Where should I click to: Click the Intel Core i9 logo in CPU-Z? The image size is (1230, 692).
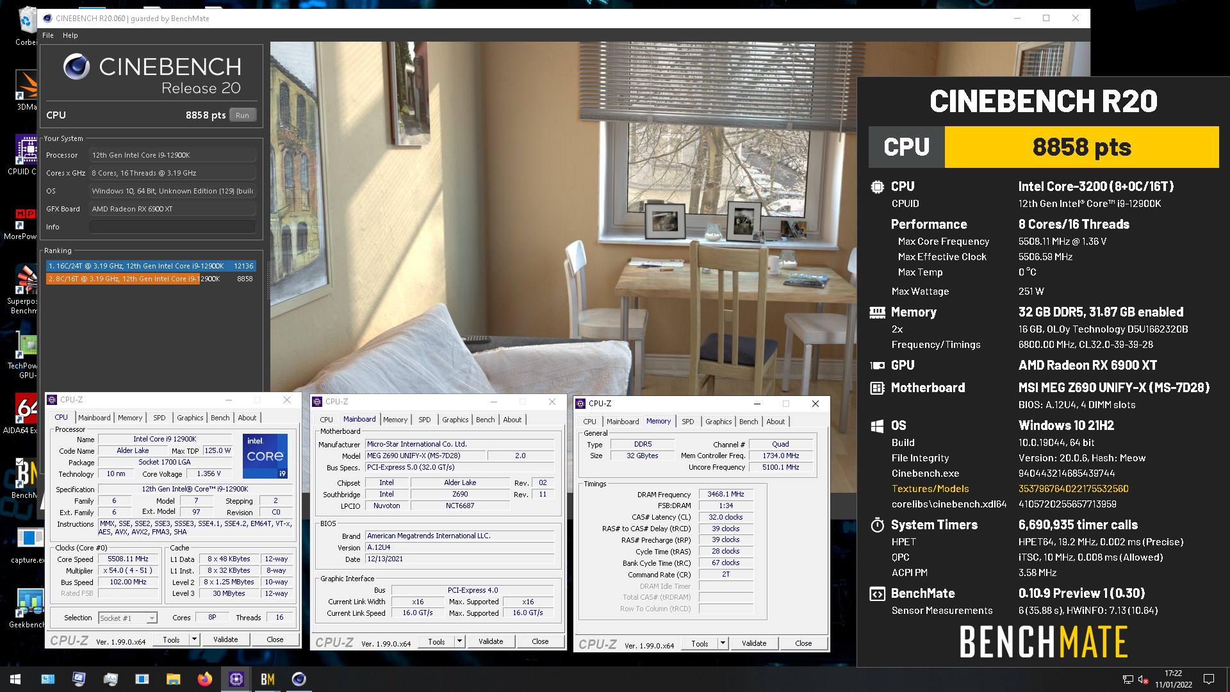click(x=265, y=456)
